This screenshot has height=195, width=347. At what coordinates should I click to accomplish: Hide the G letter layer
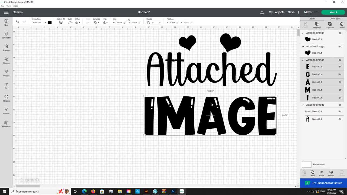[340, 74]
